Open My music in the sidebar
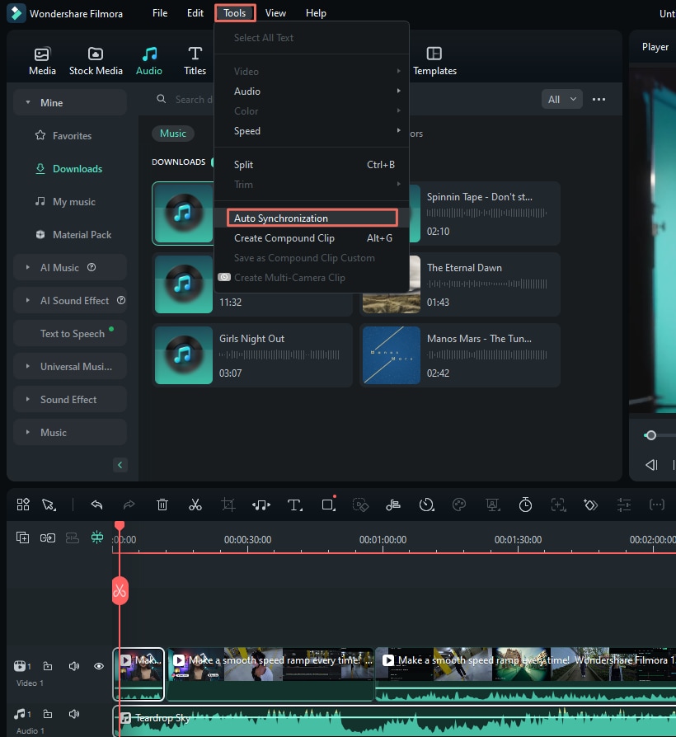Viewport: 676px width, 737px height. coord(66,202)
